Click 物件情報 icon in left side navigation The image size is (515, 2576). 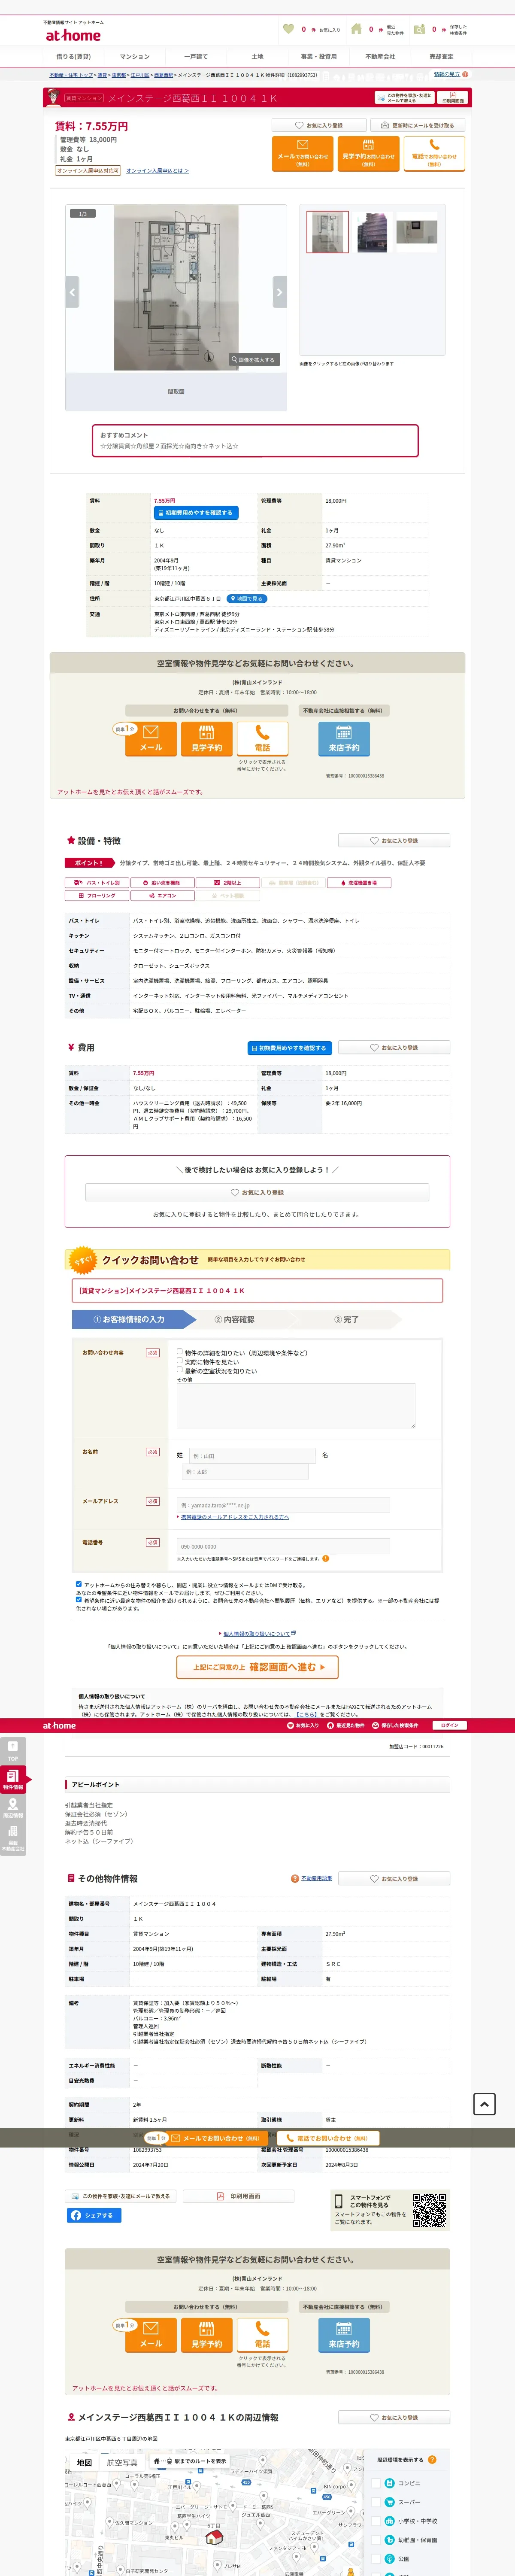coord(13,1780)
